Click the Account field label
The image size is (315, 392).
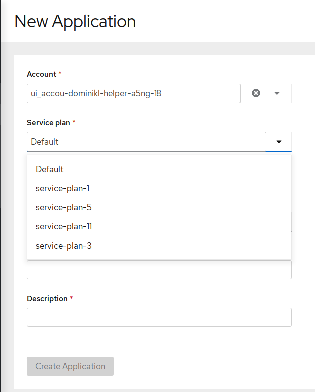[x=42, y=74]
